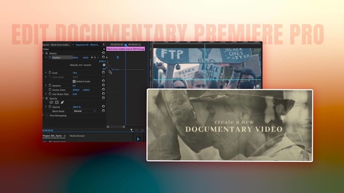Reset the Motion effect
This screenshot has height=193, width=344.
coord(103,53)
